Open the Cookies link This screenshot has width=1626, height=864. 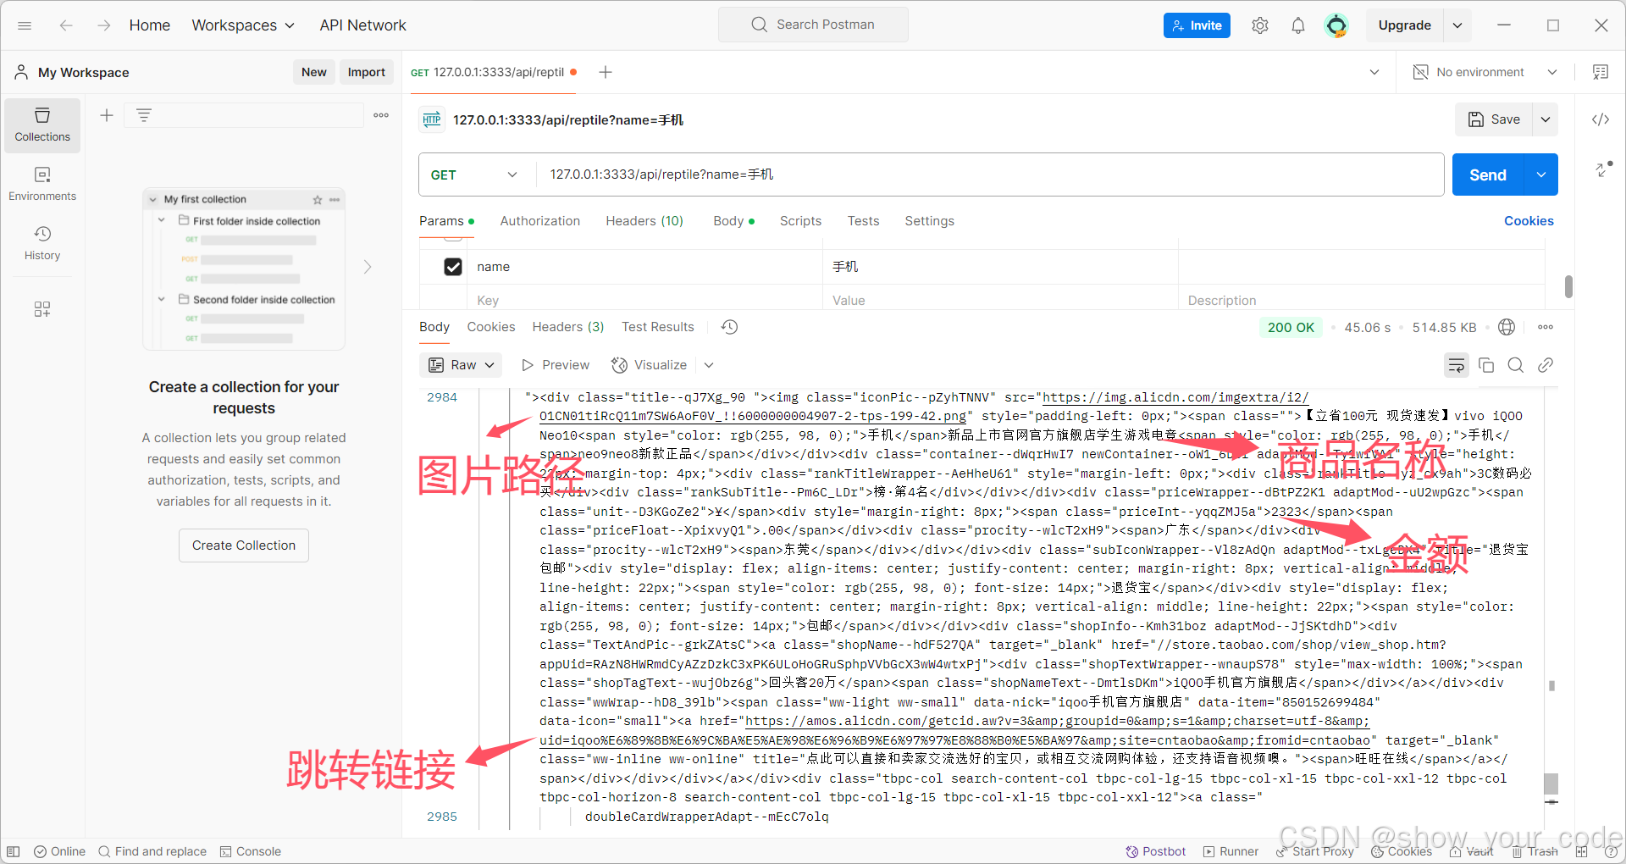click(x=1529, y=221)
